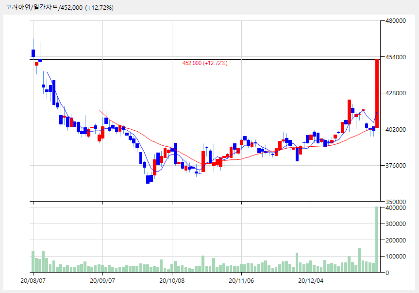Click the 480000 price axis label
The image size is (419, 293).
pyautogui.click(x=396, y=21)
